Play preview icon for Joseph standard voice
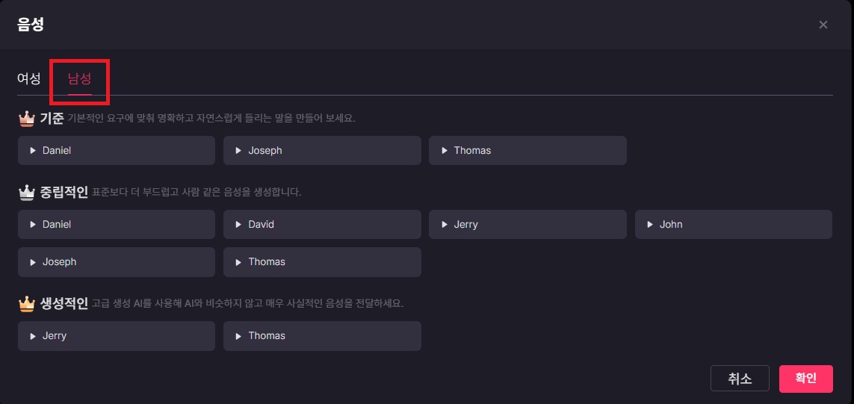854x404 pixels. click(x=238, y=150)
